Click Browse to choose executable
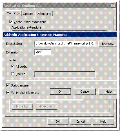The height and width of the screenshot is (131, 120). (108, 44)
